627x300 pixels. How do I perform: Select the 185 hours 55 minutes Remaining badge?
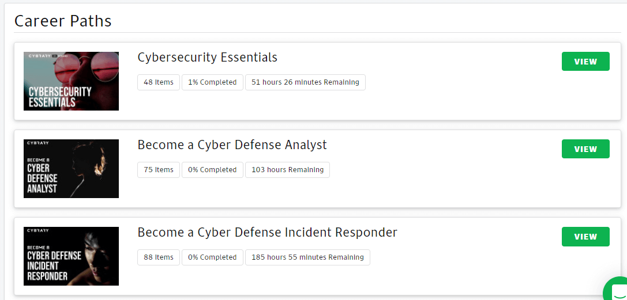point(307,257)
